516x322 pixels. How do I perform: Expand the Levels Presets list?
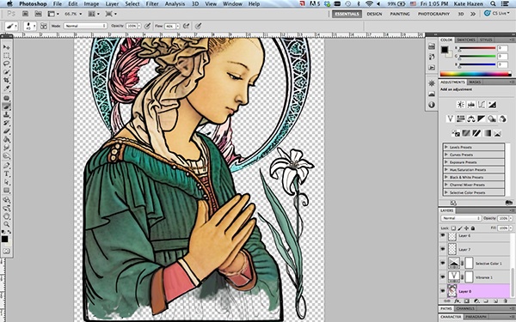(474, 147)
